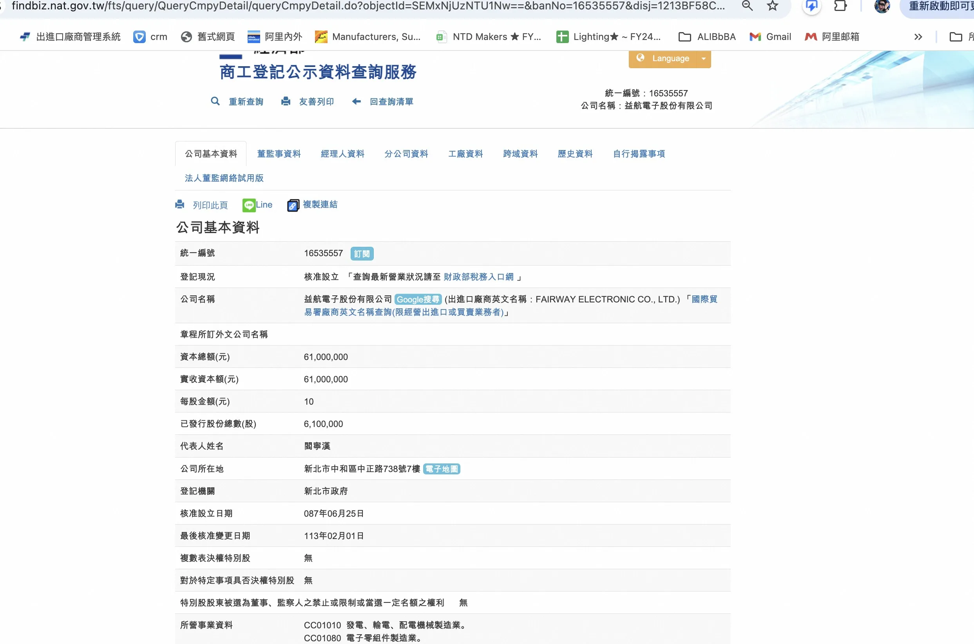This screenshot has height=644, width=974.
Task: Click the back arrow beside 回查詢清單
Action: (356, 101)
